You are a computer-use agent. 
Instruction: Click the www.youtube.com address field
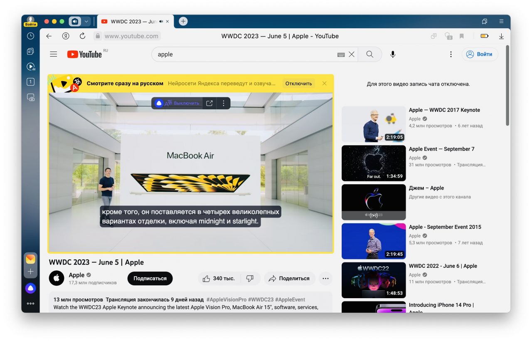pos(131,36)
